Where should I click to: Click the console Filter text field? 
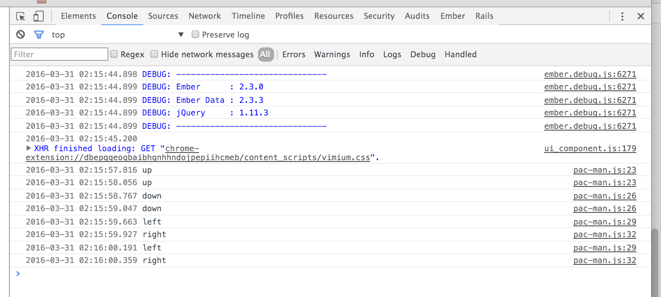click(60, 54)
